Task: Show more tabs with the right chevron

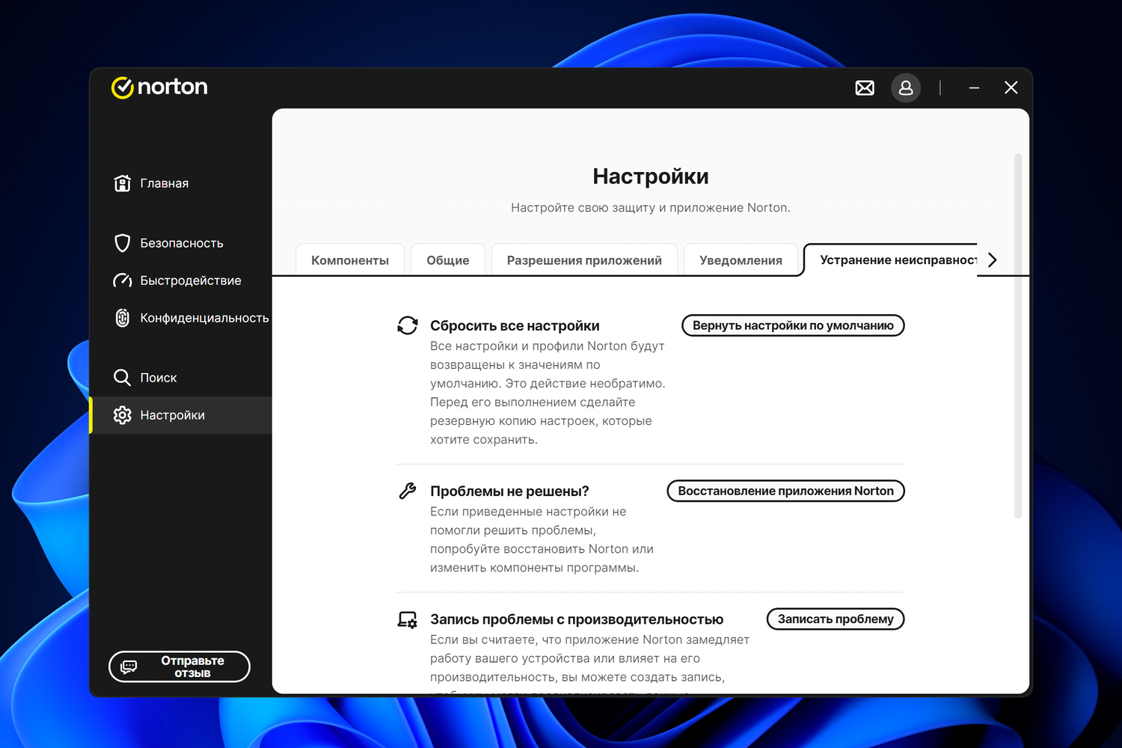Action: pyautogui.click(x=993, y=260)
